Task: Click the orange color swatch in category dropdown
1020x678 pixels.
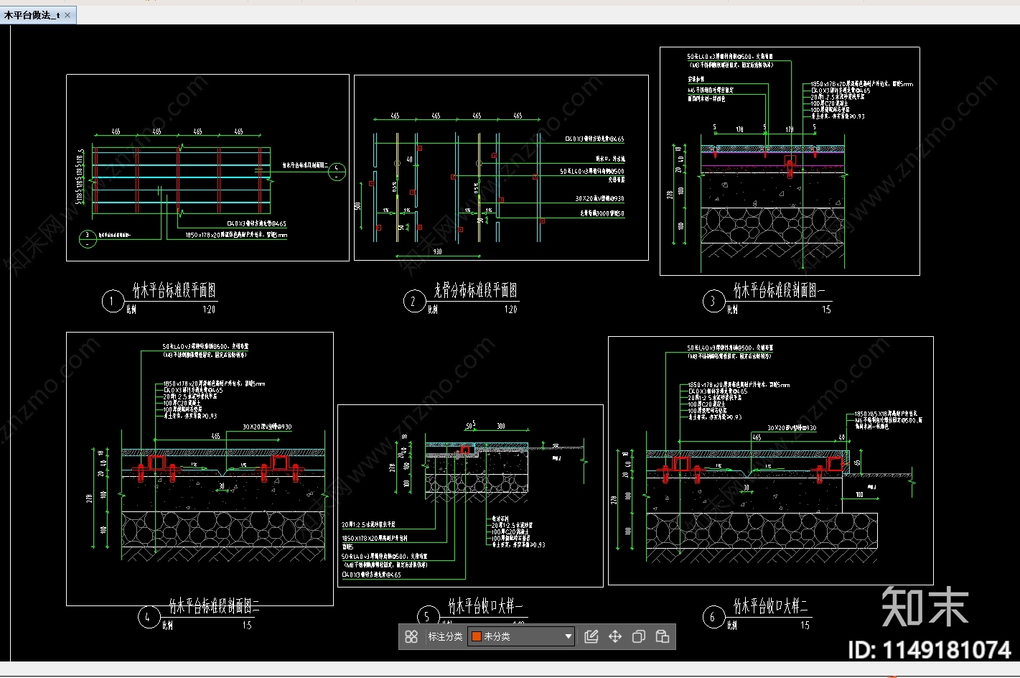Action: (476, 636)
